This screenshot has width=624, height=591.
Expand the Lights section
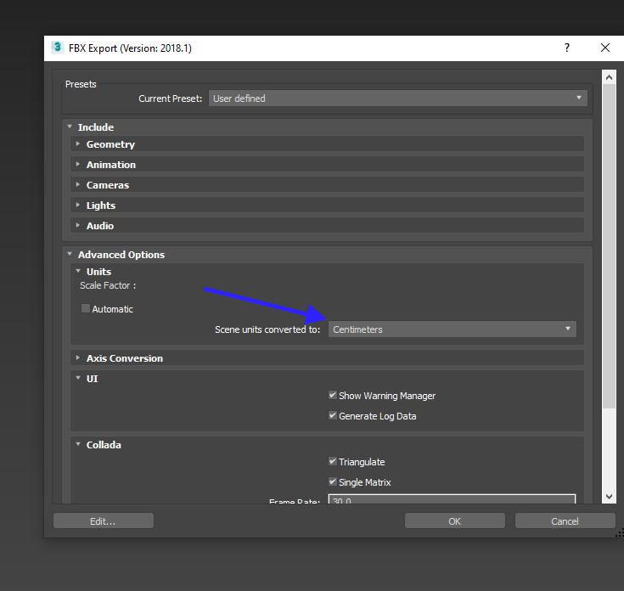click(100, 205)
